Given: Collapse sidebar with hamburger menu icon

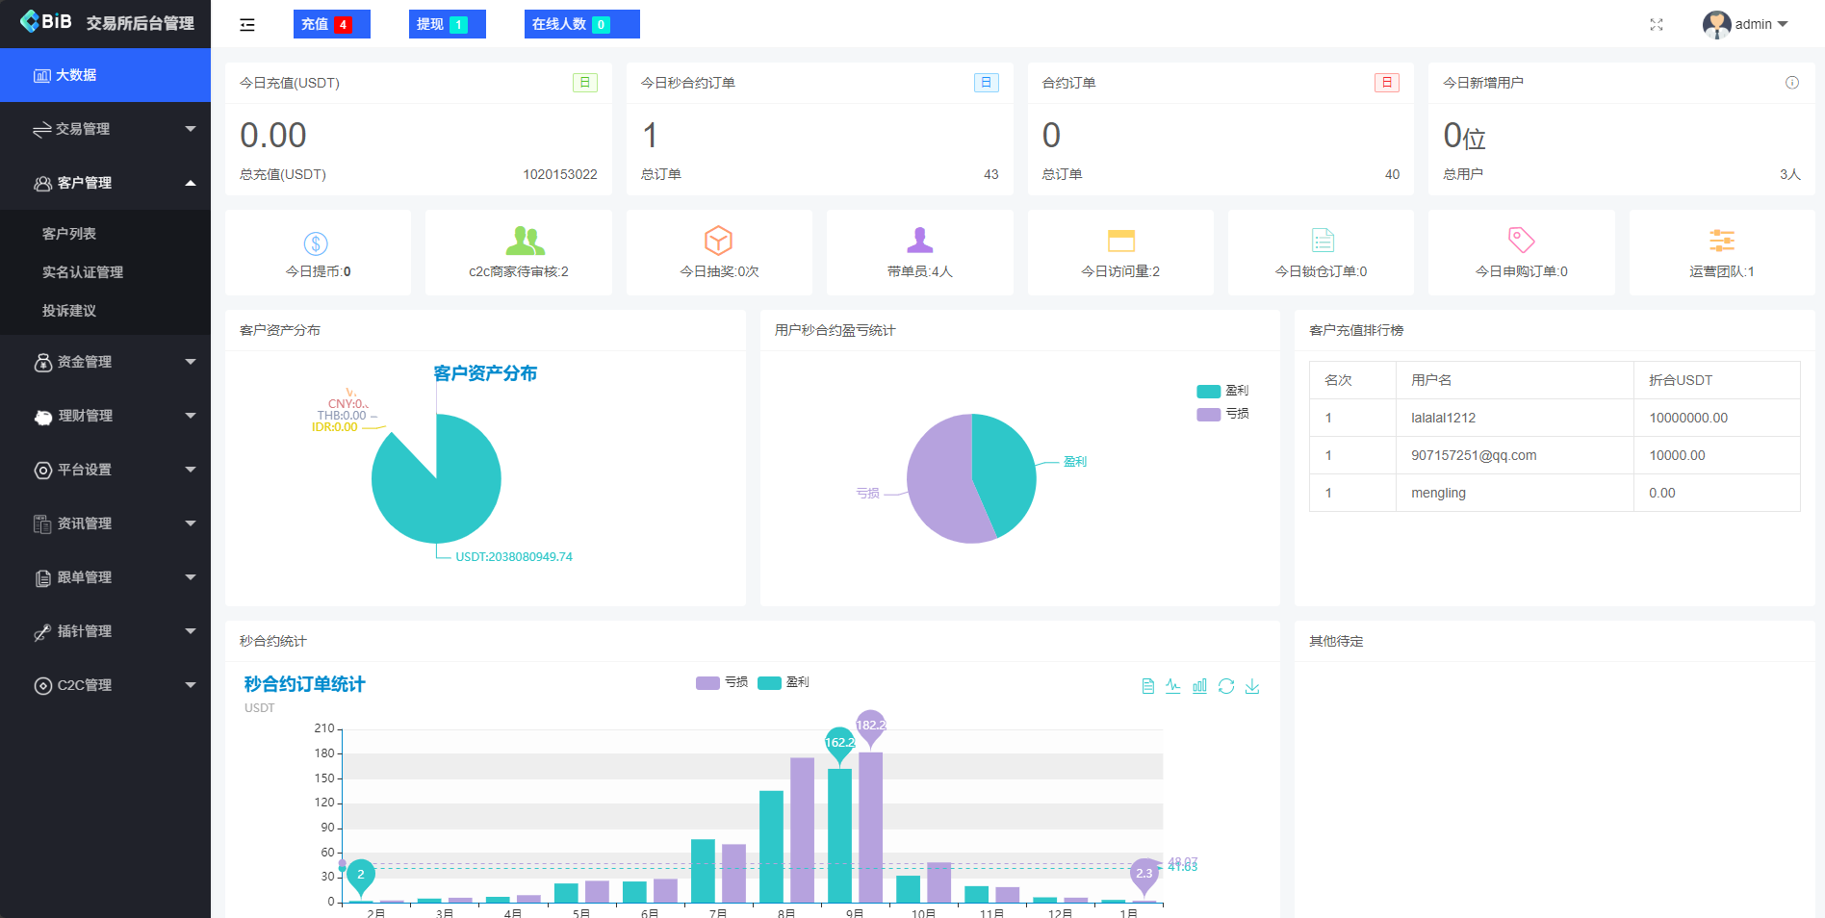Looking at the screenshot, I should (247, 25).
